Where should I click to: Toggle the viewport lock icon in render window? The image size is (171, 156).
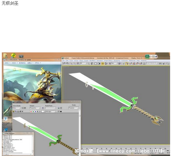tap(43, 108)
